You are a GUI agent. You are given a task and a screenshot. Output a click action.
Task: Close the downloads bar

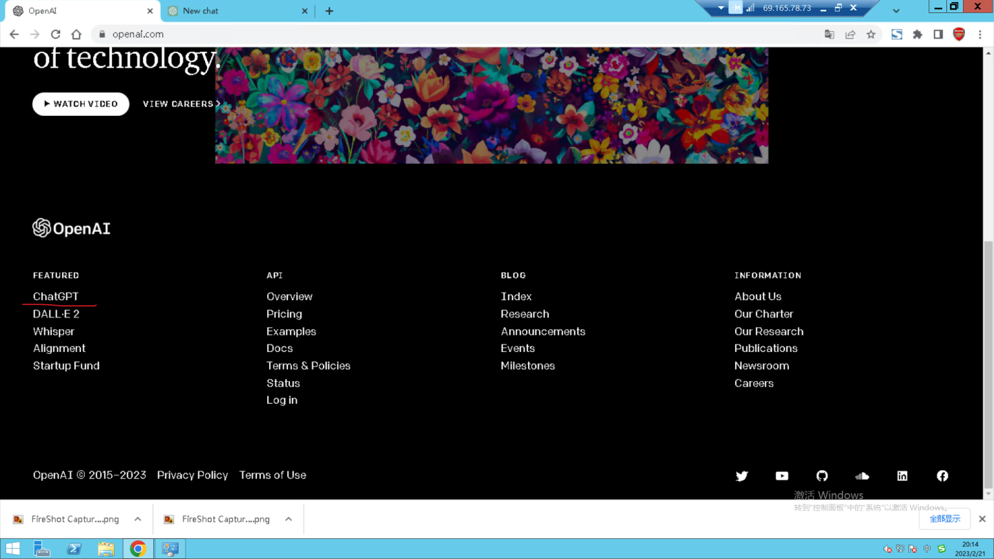(982, 519)
